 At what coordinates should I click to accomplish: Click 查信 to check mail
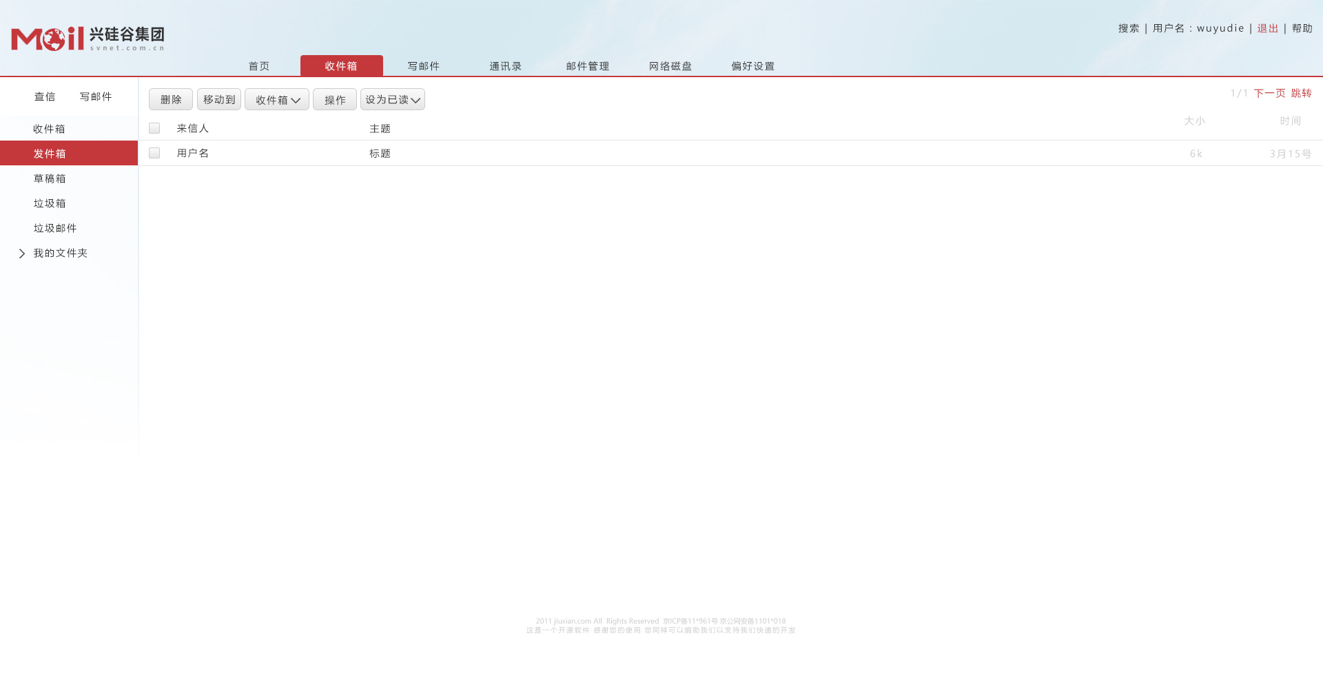(44, 96)
